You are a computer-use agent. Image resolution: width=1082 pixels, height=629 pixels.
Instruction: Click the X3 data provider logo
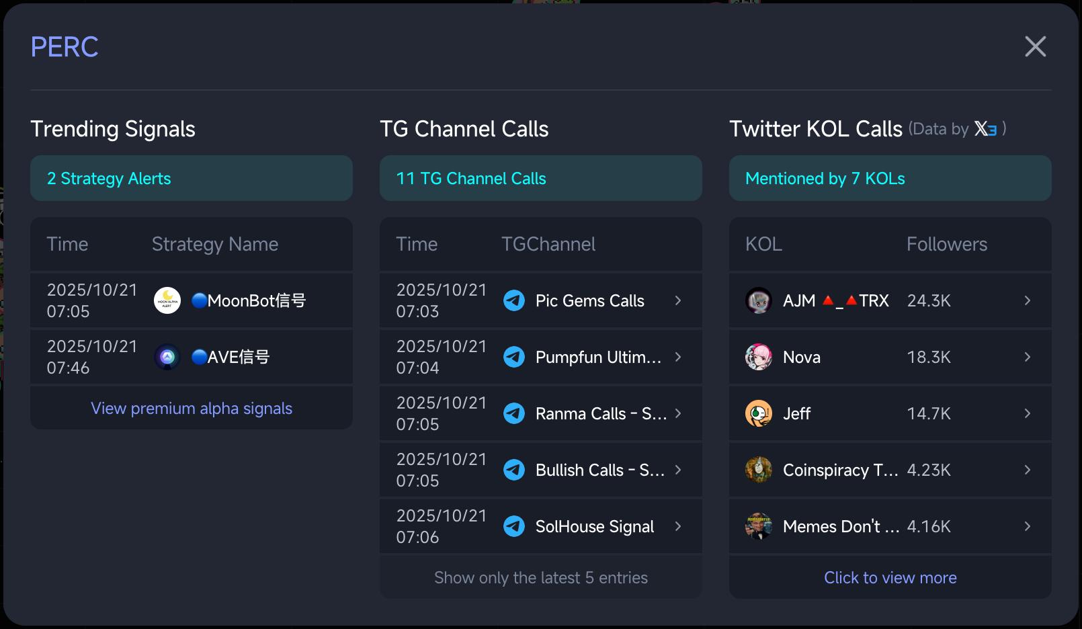click(x=985, y=128)
